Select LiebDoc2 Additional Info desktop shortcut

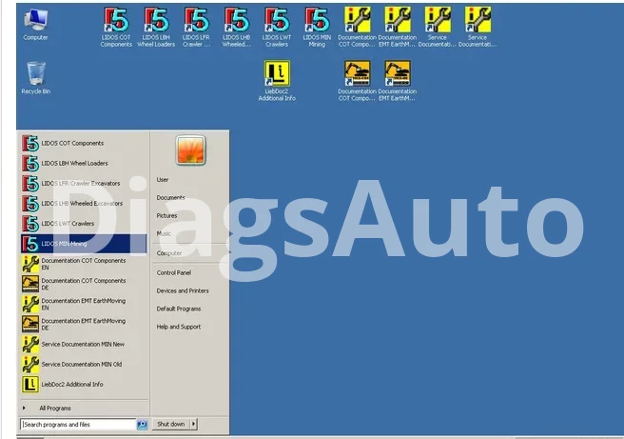point(277,81)
